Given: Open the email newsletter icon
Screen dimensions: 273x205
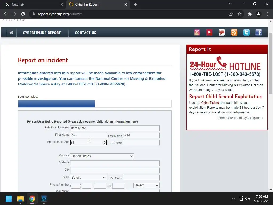Looking at the screenshot, I should pyautogui.click(x=222, y=32).
